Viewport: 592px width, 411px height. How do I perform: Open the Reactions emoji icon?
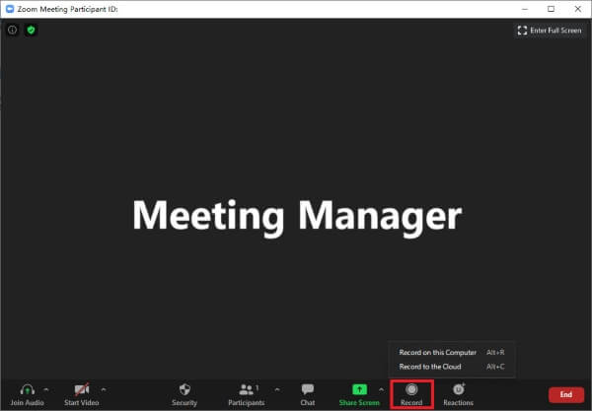[x=458, y=389]
